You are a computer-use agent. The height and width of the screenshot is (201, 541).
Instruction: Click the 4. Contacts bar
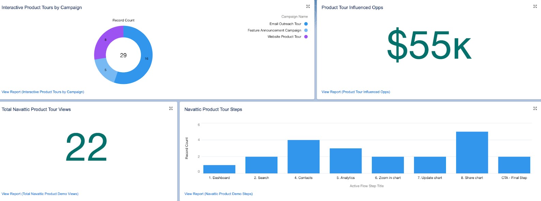(x=303, y=157)
